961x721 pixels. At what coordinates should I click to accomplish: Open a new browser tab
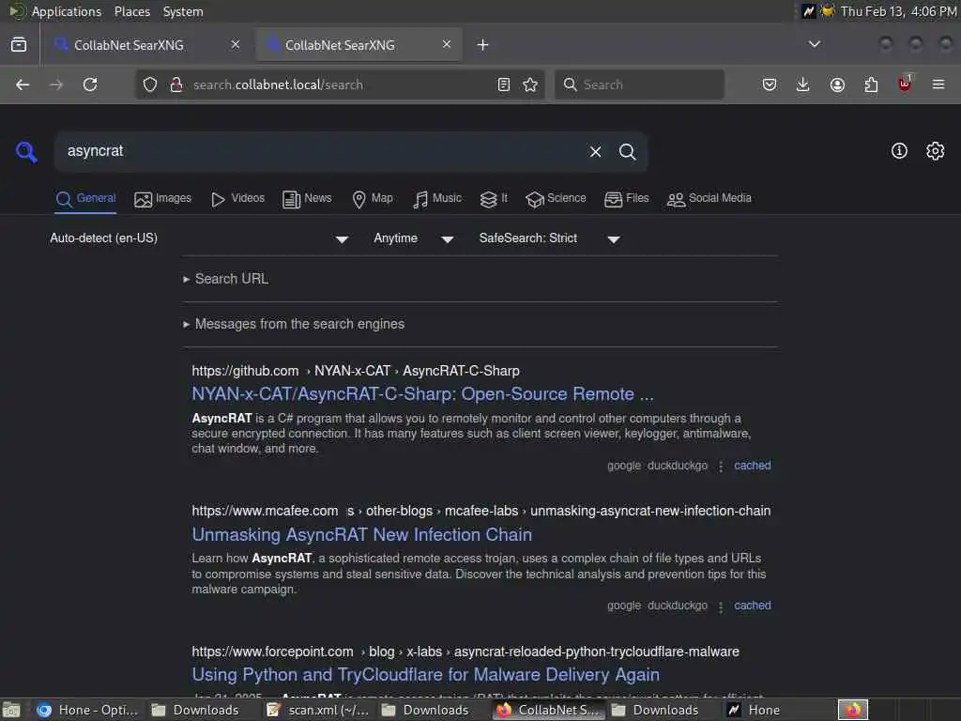483,45
